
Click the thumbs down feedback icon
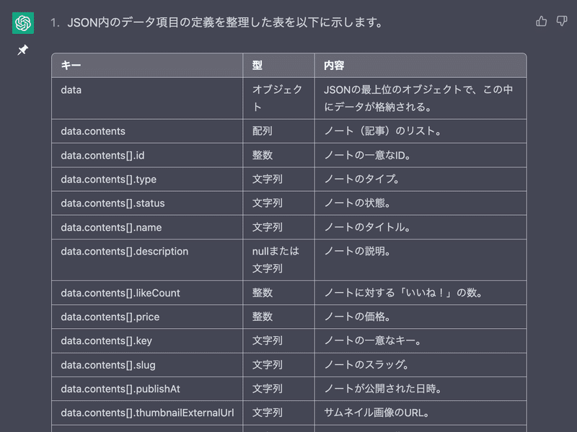click(562, 22)
